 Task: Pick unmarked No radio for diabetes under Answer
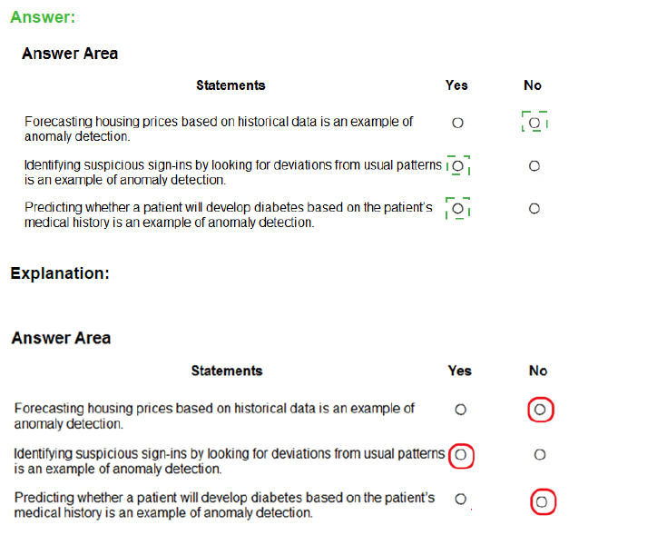(x=534, y=209)
